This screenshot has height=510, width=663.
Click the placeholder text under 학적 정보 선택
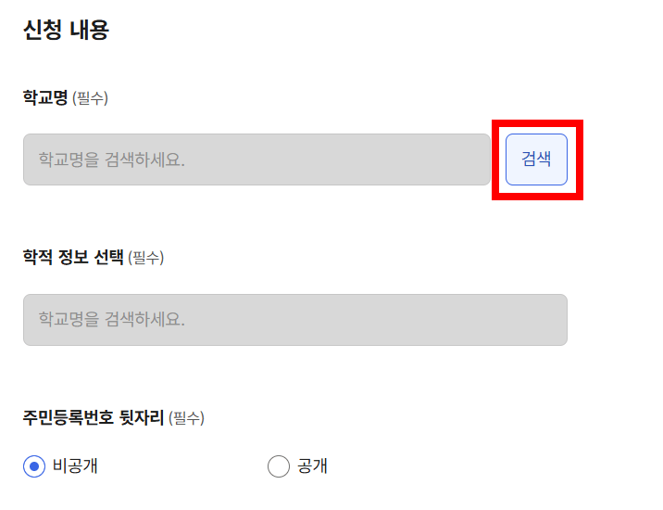pos(111,320)
